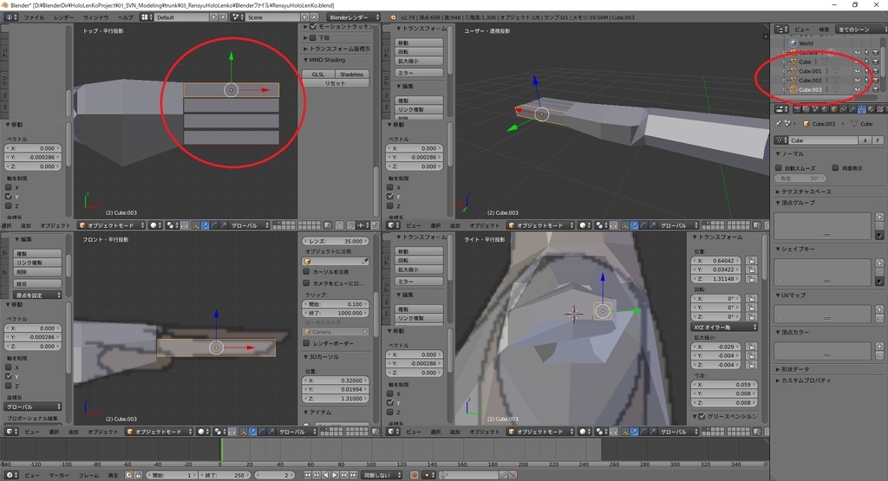
Task: Hide Cube.001 using its eye icon
Action: pos(858,71)
